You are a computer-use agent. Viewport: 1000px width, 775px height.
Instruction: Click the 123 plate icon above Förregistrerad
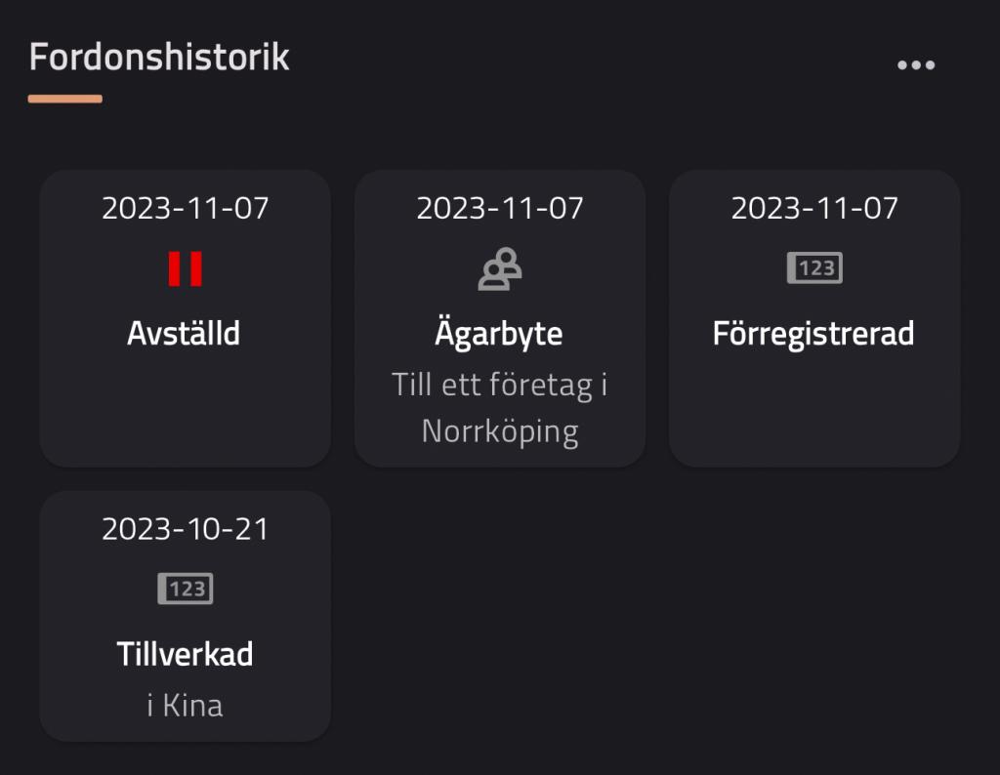[814, 268]
